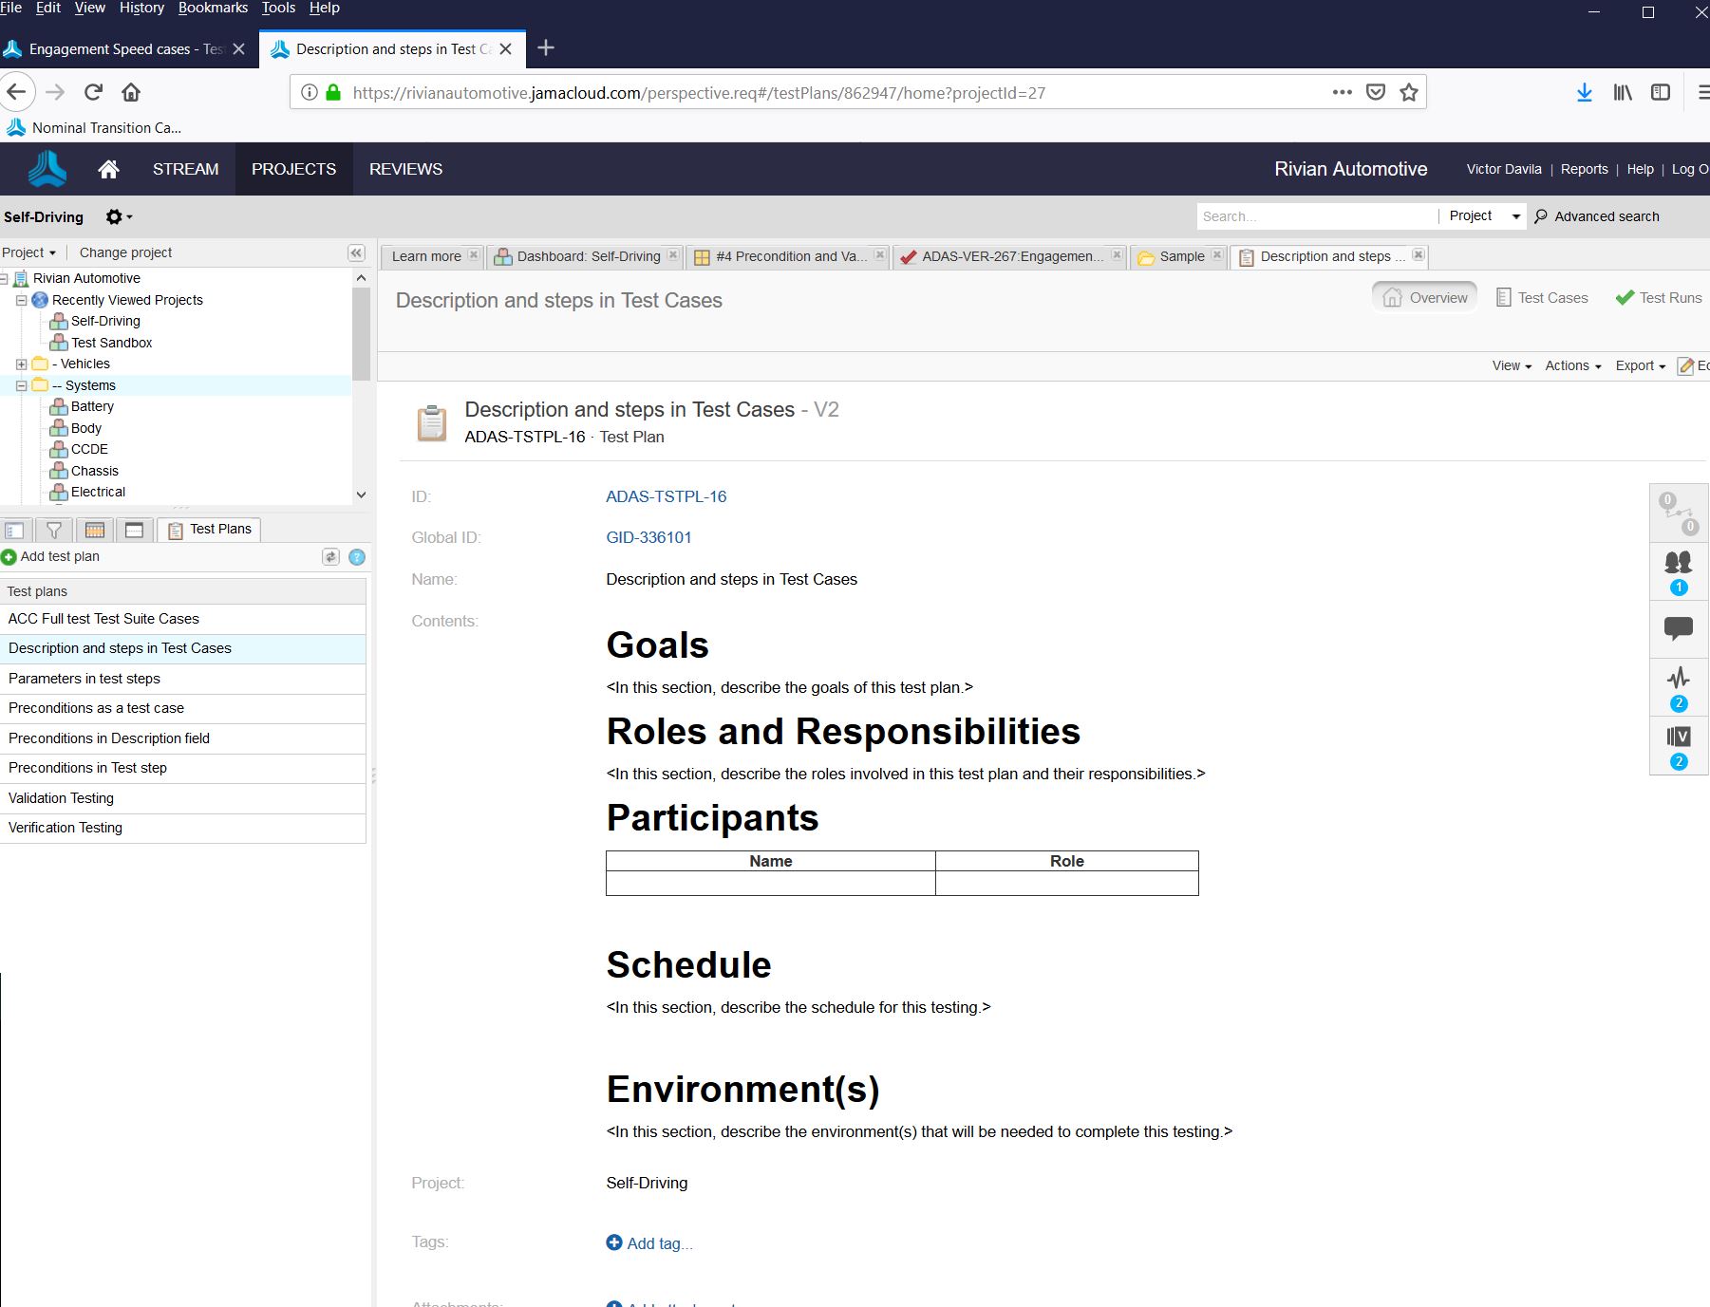1710x1307 pixels.
Task: Switch to the REVIEWS section
Action: [x=405, y=169]
